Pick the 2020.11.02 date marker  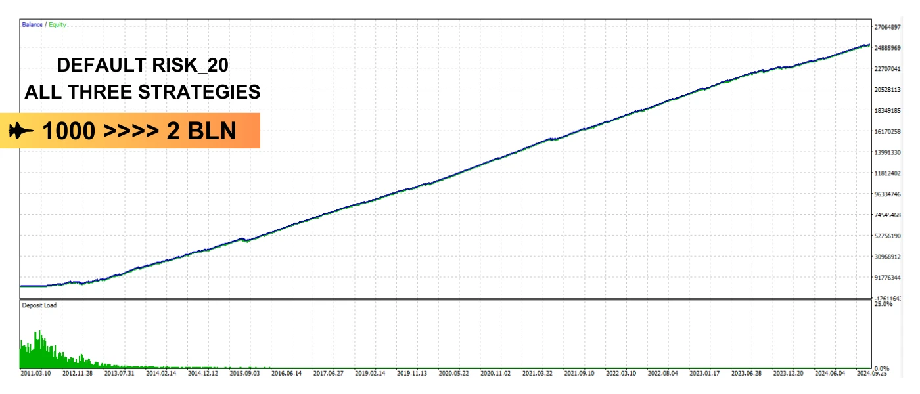point(497,374)
